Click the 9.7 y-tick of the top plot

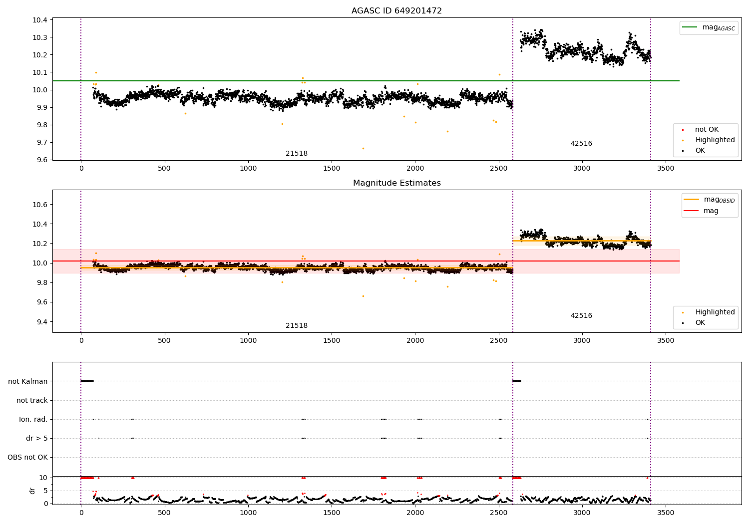[42, 142]
